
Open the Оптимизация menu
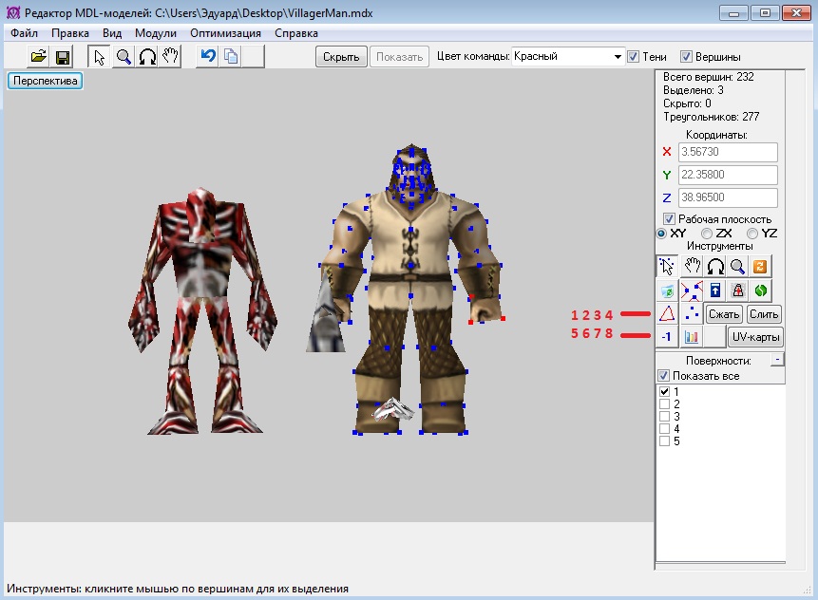click(x=225, y=32)
